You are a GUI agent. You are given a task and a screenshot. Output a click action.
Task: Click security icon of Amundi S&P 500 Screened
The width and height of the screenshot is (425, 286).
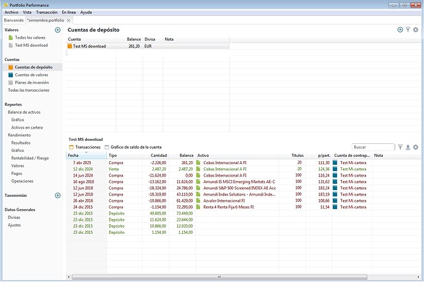[x=198, y=188]
